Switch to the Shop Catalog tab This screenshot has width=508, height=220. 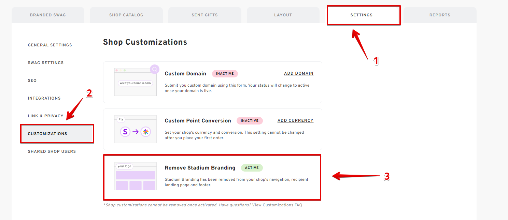(126, 15)
